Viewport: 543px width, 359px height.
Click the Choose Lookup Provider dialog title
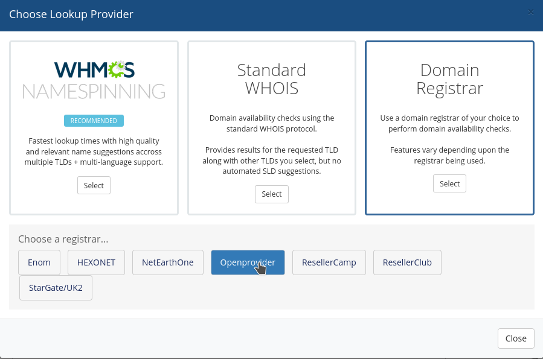(71, 14)
